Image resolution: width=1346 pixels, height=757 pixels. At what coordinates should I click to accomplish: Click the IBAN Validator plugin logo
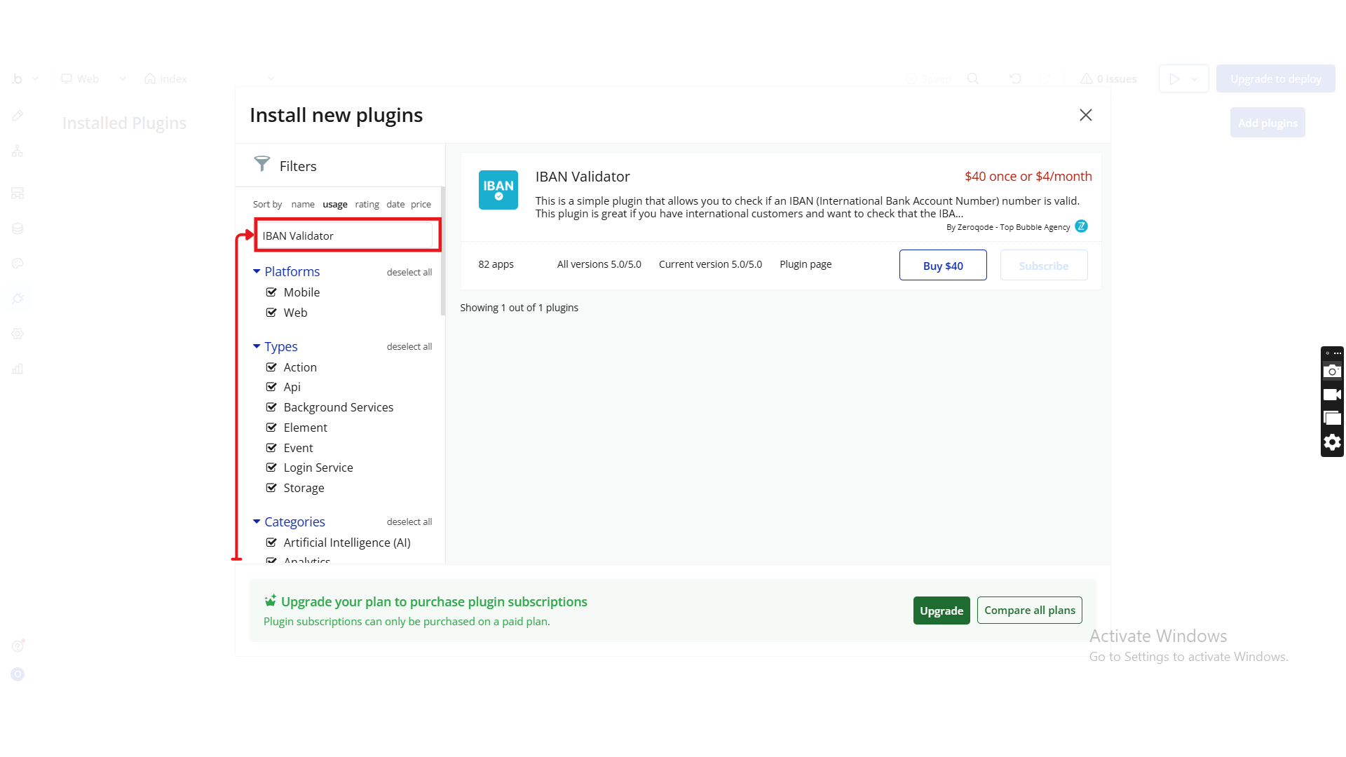(498, 190)
